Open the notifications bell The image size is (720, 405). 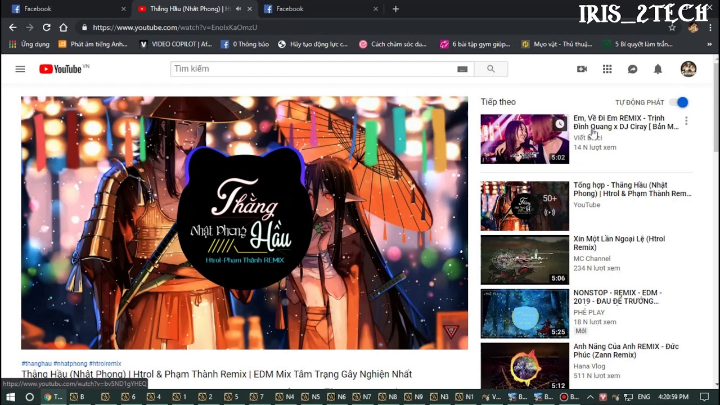click(x=658, y=69)
